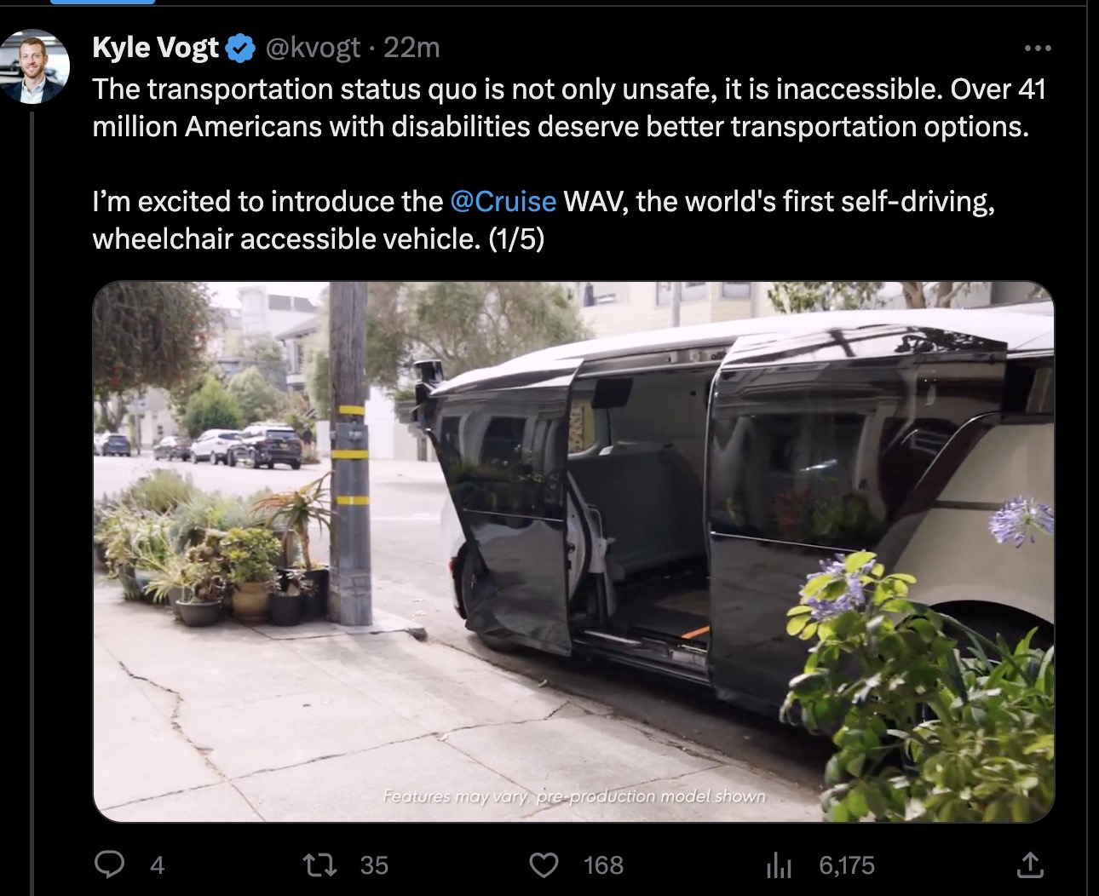Open Kyle Vogt's profile picture
This screenshot has height=896, width=1099.
tap(34, 66)
